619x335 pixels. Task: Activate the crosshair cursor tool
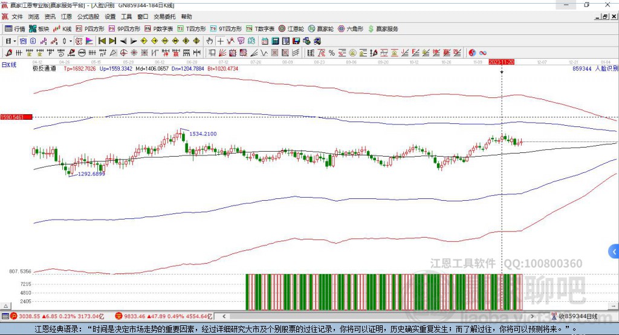click(x=221, y=41)
